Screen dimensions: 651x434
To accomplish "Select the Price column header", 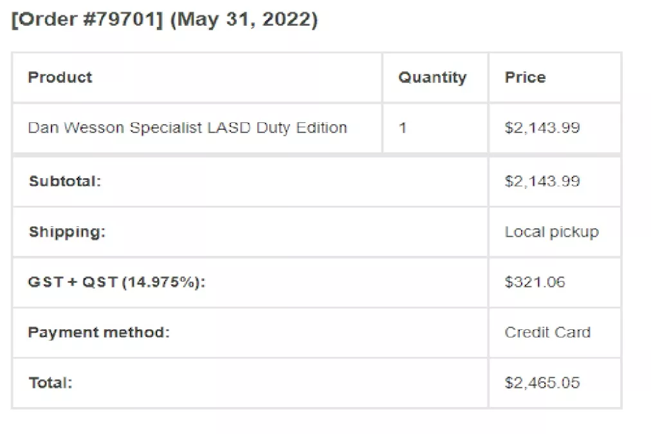I will (525, 77).
